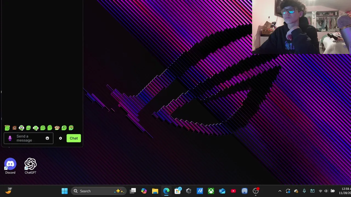Select the red mushroom-cap emote
The width and height of the screenshot is (351, 197).
(x=57, y=128)
